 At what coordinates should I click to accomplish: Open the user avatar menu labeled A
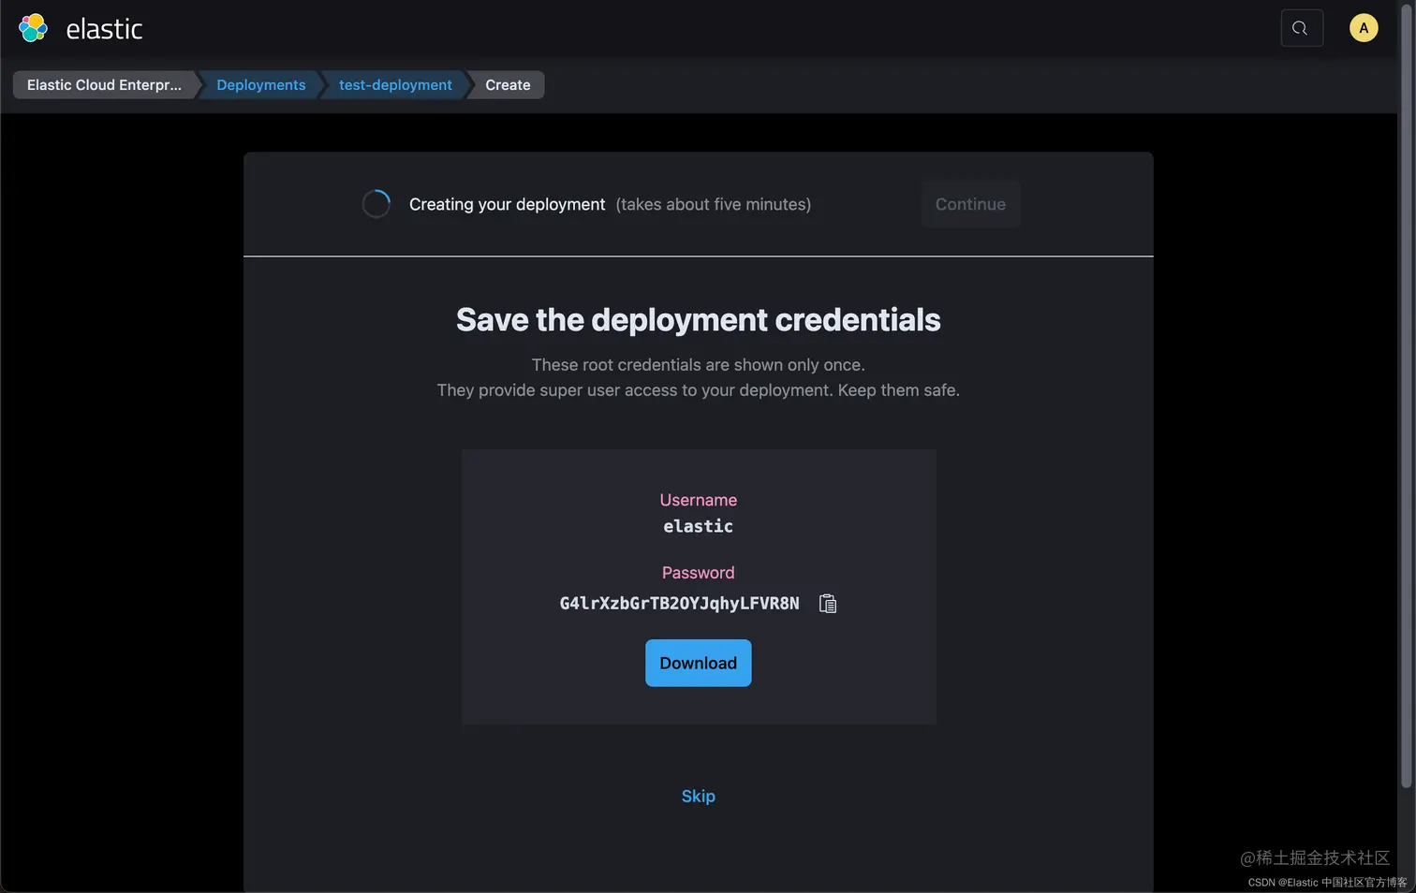(x=1363, y=28)
